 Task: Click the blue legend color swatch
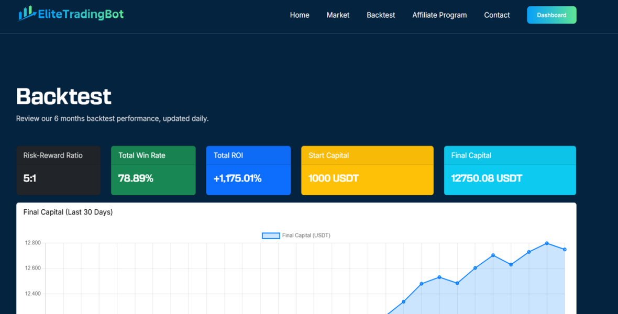(x=270, y=235)
